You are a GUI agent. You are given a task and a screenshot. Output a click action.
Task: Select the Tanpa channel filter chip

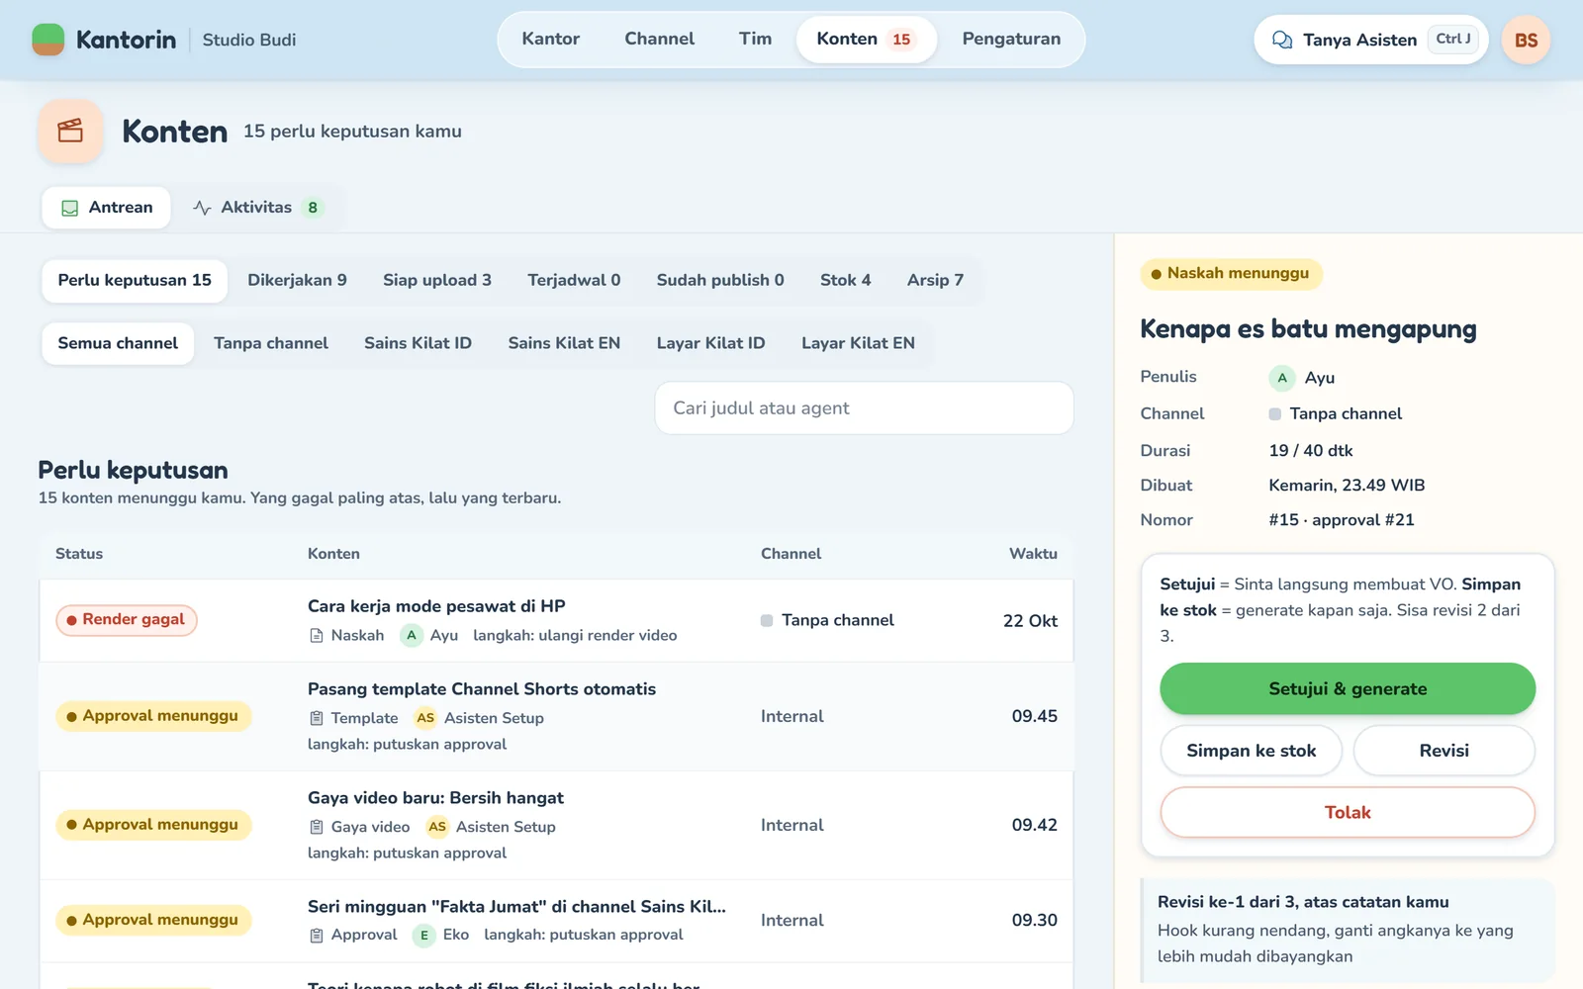click(271, 344)
